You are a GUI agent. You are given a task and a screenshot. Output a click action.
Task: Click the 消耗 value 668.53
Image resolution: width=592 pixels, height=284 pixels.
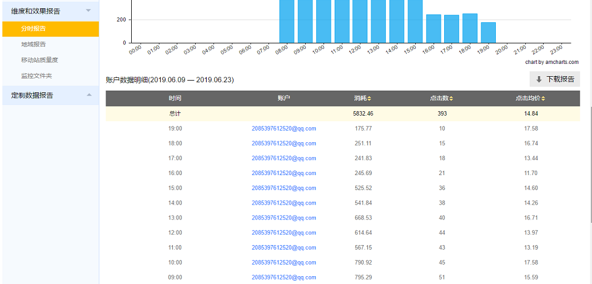coord(363,217)
